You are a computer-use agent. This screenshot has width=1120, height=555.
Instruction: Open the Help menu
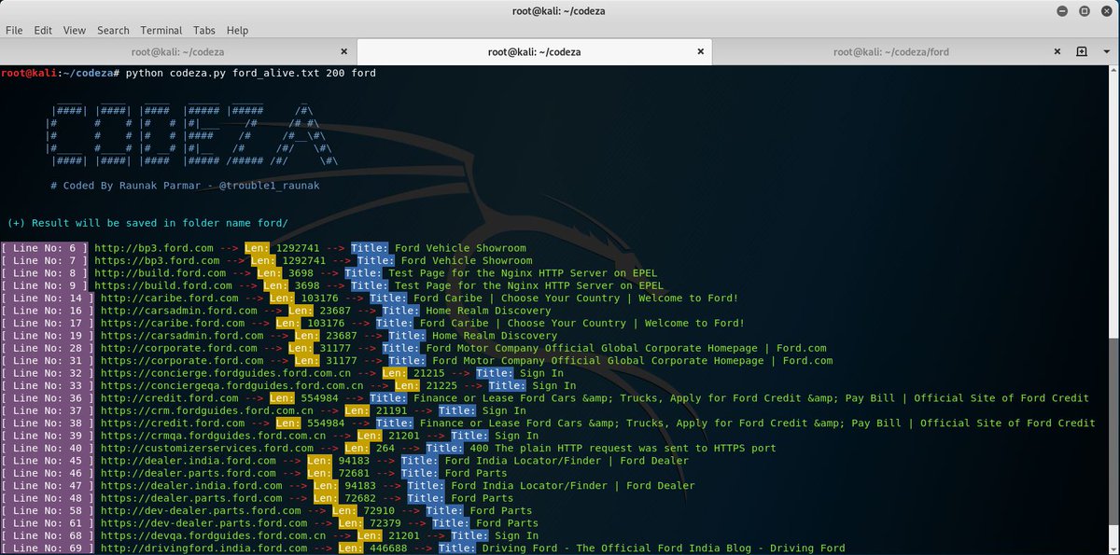[237, 31]
